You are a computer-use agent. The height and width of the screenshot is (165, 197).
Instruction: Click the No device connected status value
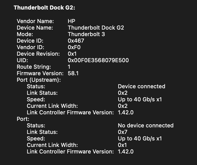point(145,125)
